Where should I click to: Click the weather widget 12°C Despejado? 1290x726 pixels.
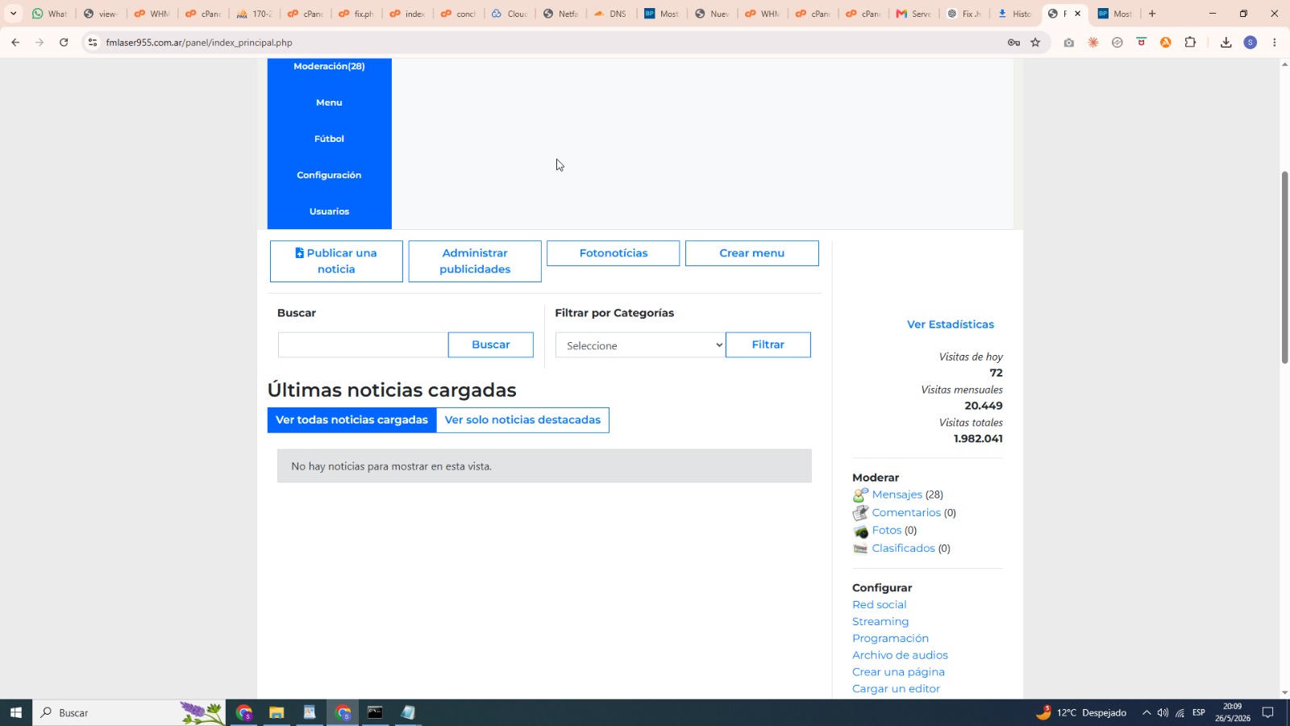pos(1081,712)
